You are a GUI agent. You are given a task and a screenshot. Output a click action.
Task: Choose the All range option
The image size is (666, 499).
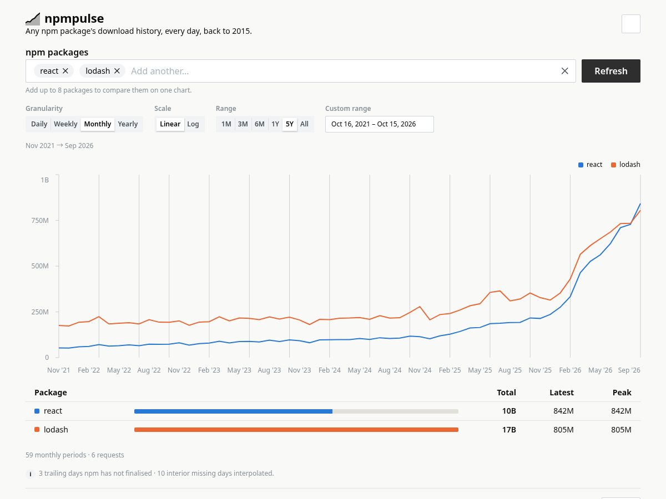pos(304,124)
